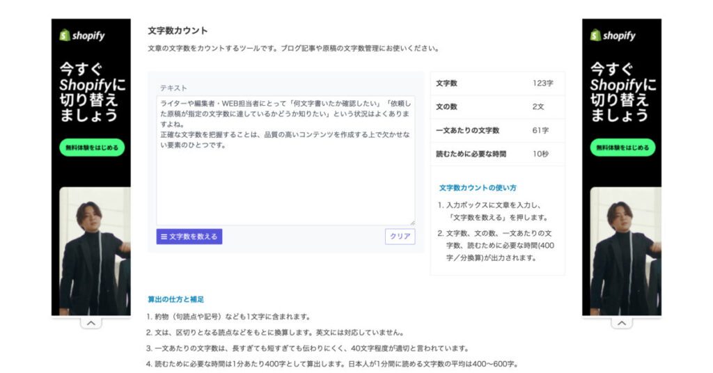Clear the text with the クリア button

(x=400, y=237)
